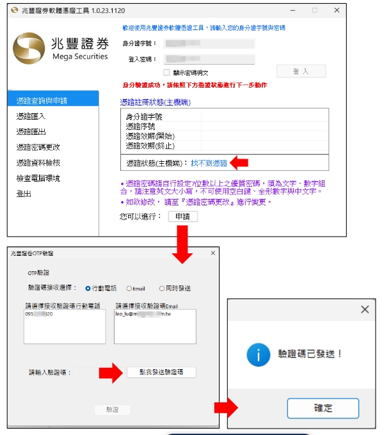Click the 身分證字號 input field
This screenshot has width=384, height=435.
coord(208,43)
